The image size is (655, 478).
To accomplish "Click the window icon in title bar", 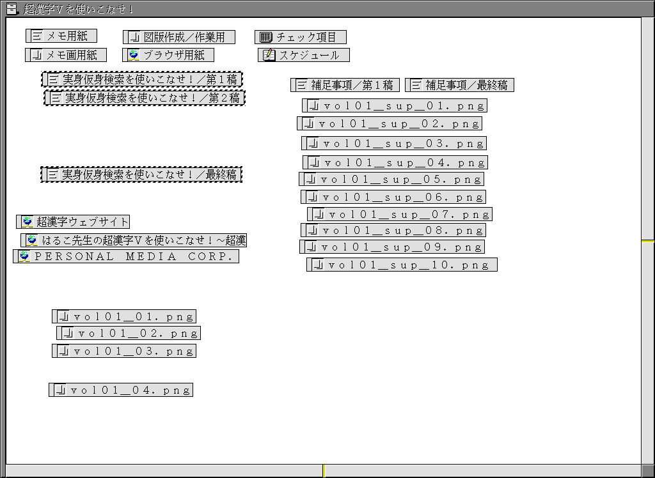I will pyautogui.click(x=11, y=8).
